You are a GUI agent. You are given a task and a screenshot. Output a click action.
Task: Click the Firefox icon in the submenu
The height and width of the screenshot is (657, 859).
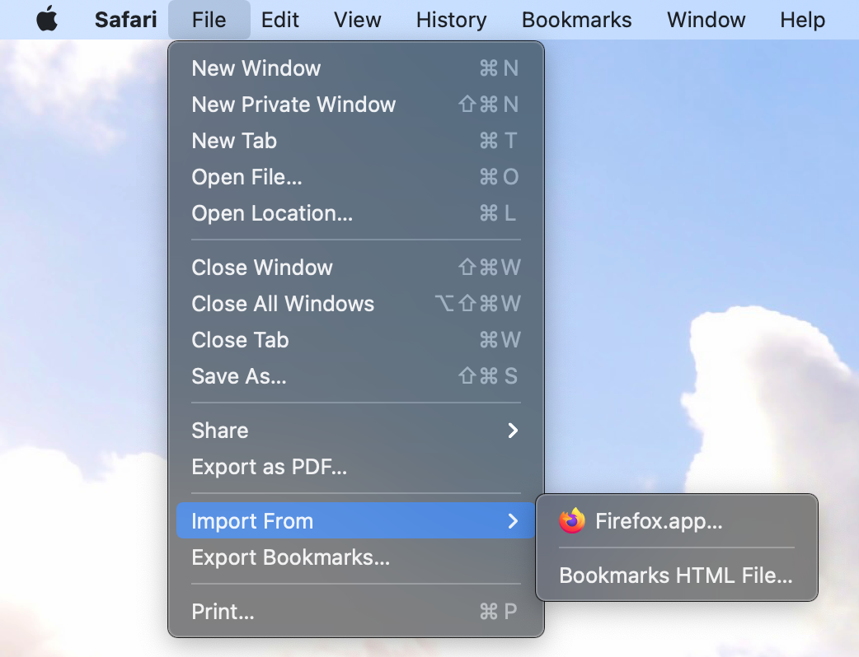pyautogui.click(x=571, y=521)
